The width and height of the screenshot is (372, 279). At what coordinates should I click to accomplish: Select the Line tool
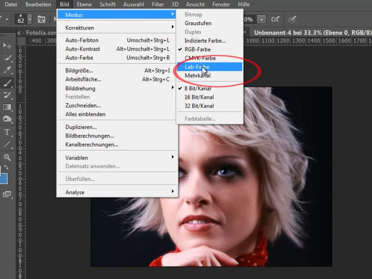[7, 144]
